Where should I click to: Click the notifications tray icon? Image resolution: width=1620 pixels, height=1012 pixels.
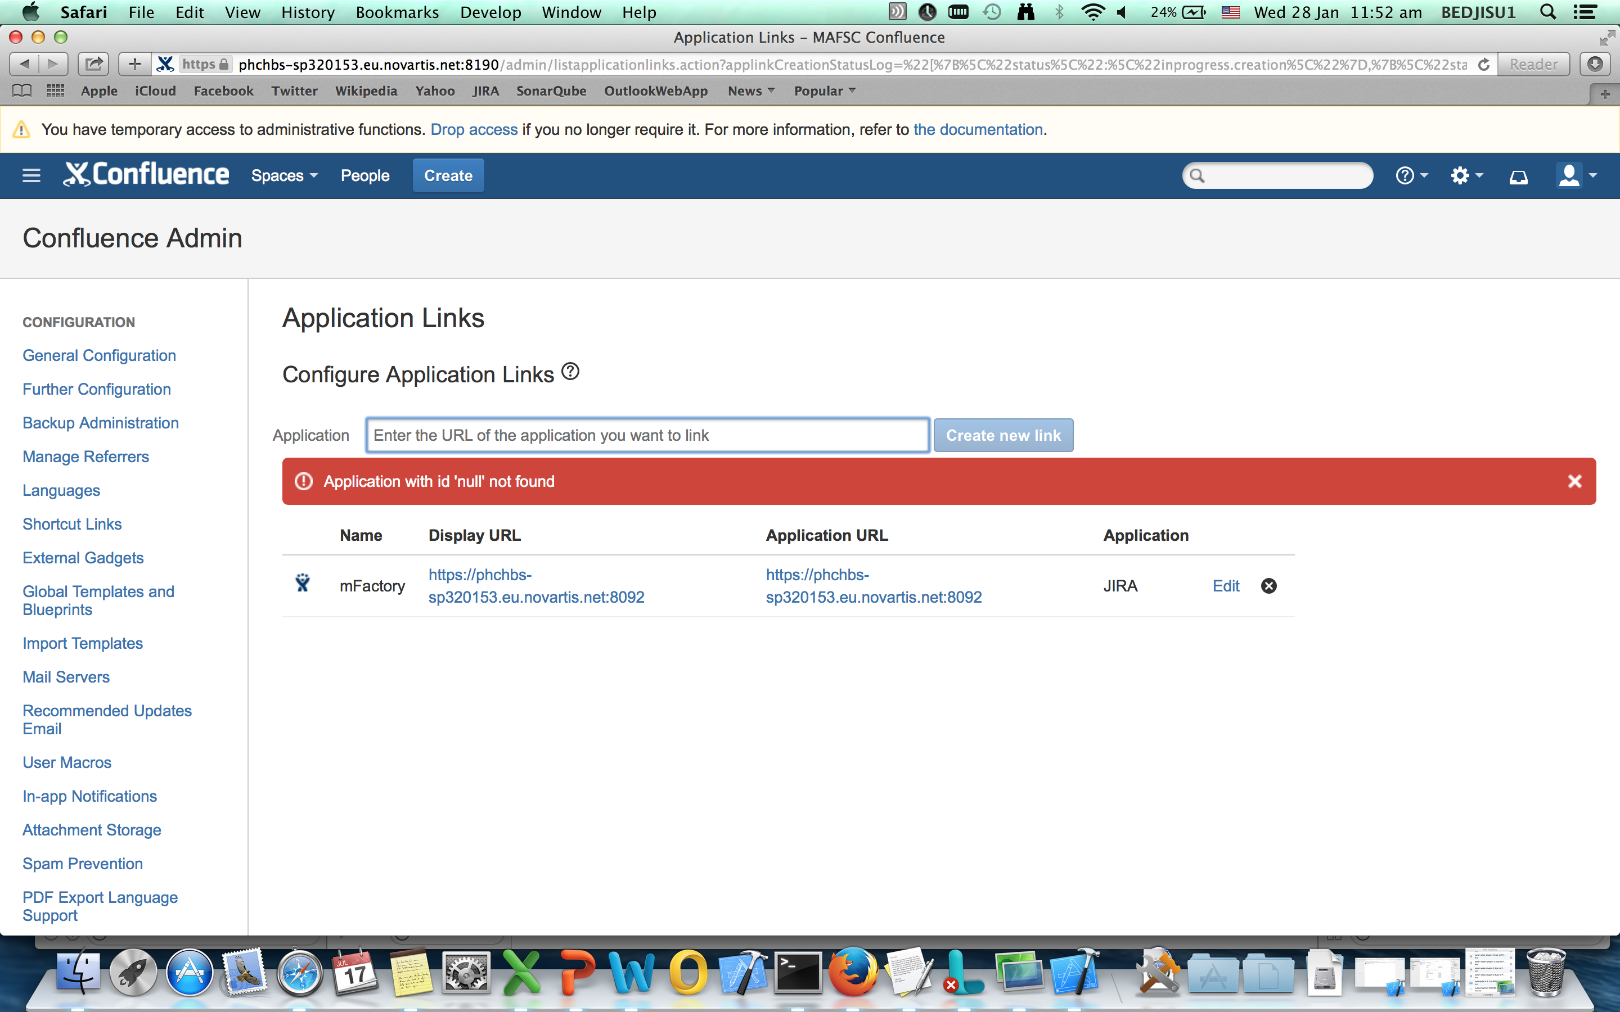click(1518, 177)
